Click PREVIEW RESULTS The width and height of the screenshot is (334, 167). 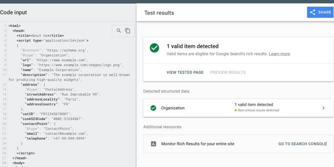[228, 72]
